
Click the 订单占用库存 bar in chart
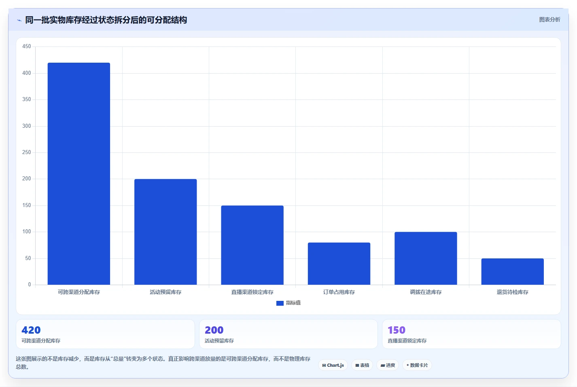(339, 264)
